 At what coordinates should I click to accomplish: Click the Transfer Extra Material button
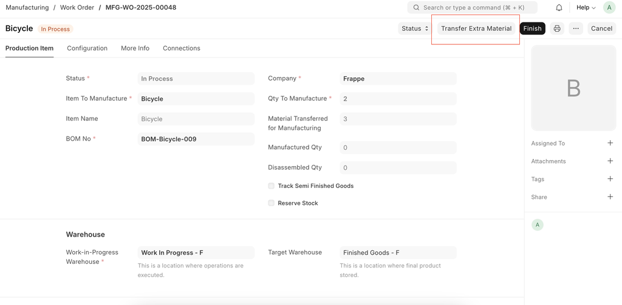pyautogui.click(x=476, y=28)
